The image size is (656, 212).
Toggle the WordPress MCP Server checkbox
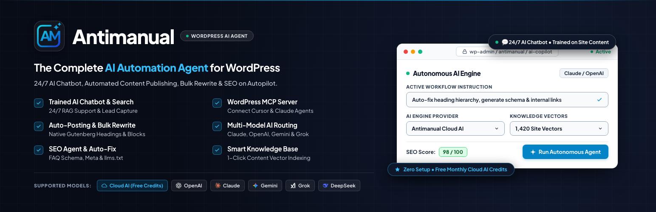tap(217, 103)
